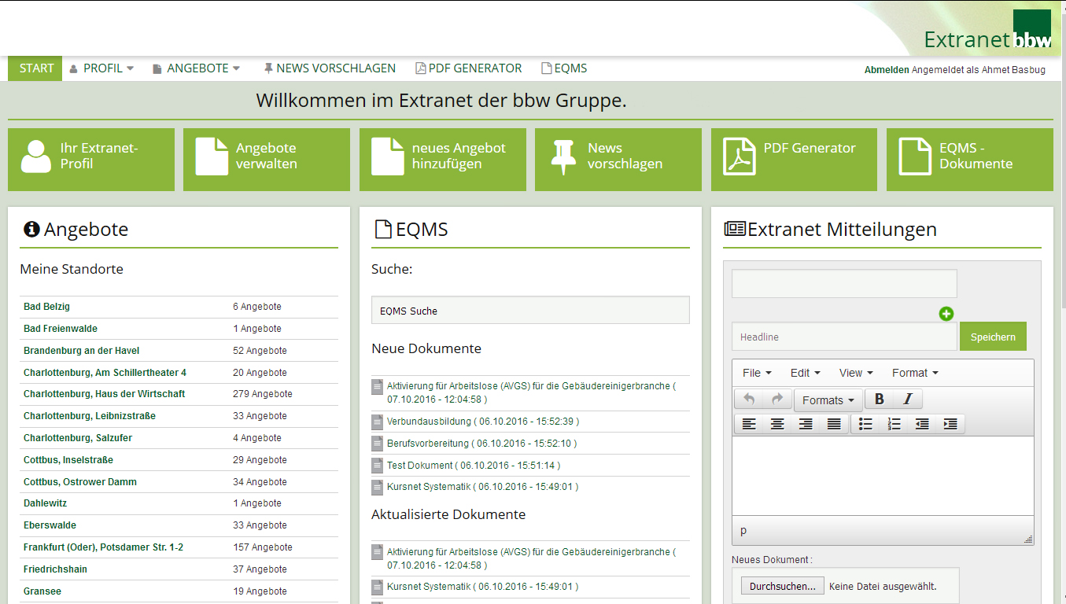
Task: Open Frankfurt (Oder), Potsdamer Str. 1-2
Action: [x=103, y=547]
